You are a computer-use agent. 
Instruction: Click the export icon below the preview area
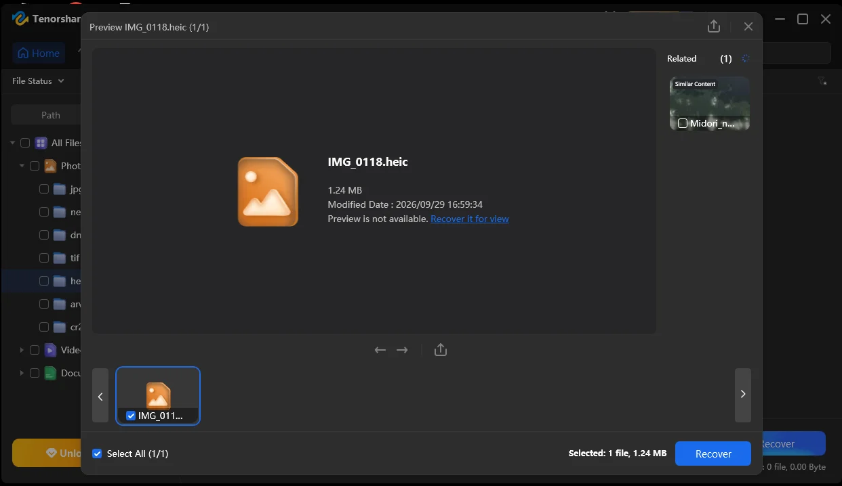[441, 350]
